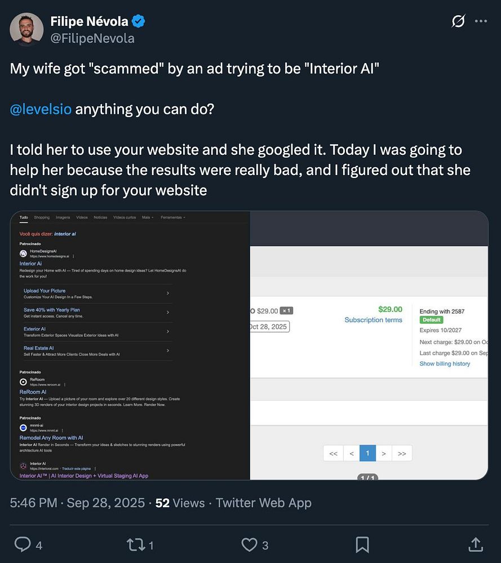The image size is (501, 563).
Task: Open the Grok slashed-circle icon
Action: (x=458, y=21)
